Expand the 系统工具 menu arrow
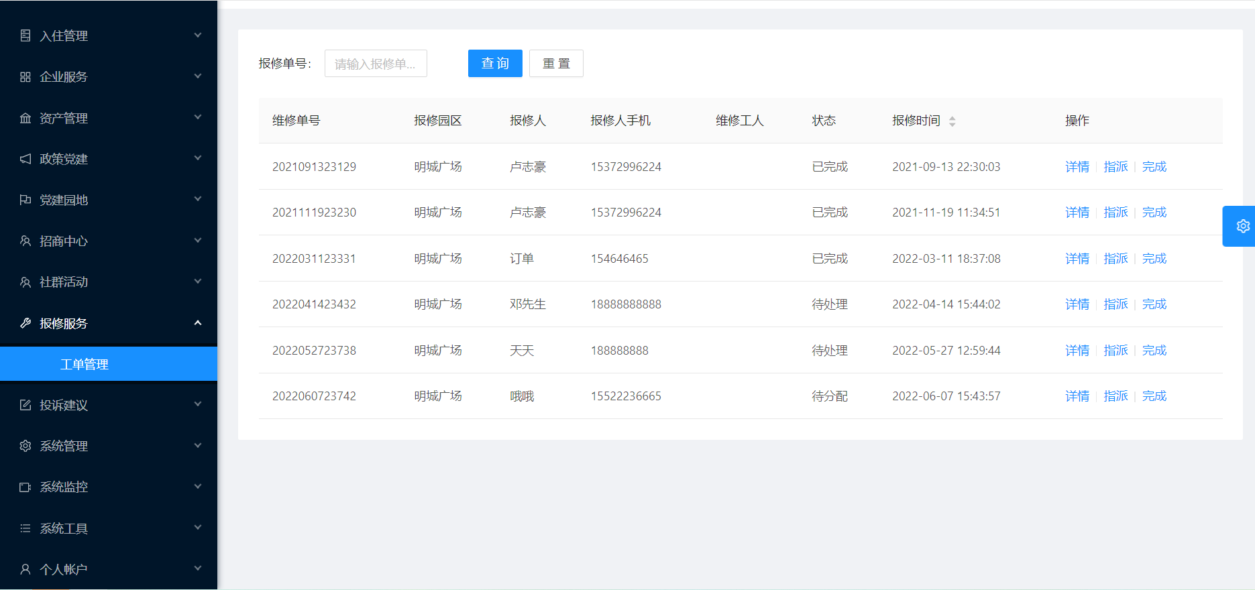The height and width of the screenshot is (590, 1255). point(198,528)
